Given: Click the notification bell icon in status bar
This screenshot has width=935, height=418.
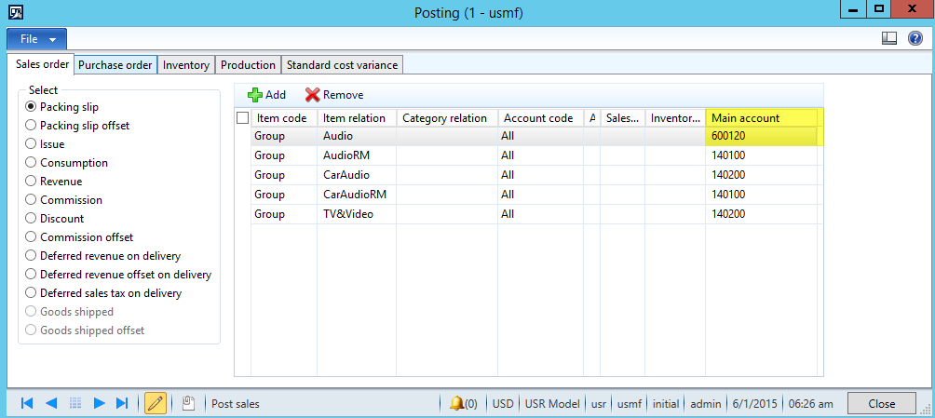Looking at the screenshot, I should coord(456,404).
